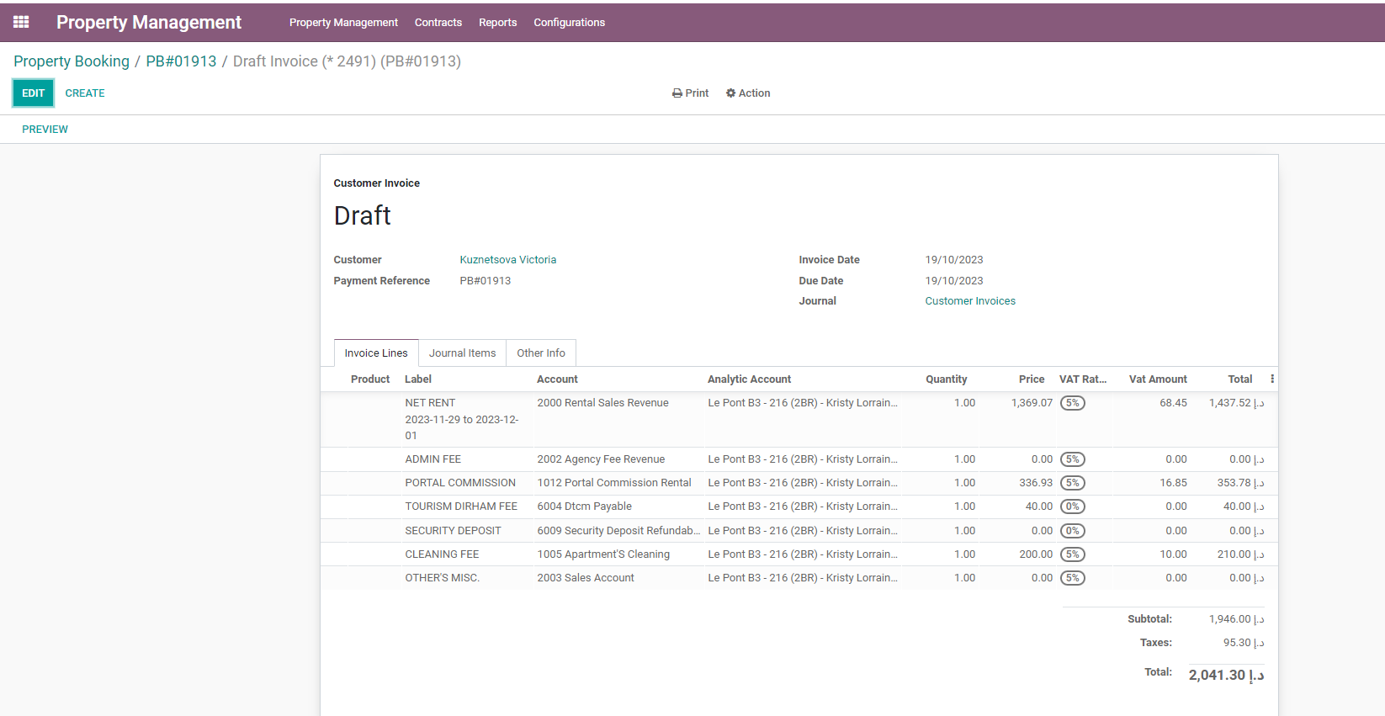Sort by Analytic Account column header
This screenshot has height=716, width=1385.
[x=749, y=379]
